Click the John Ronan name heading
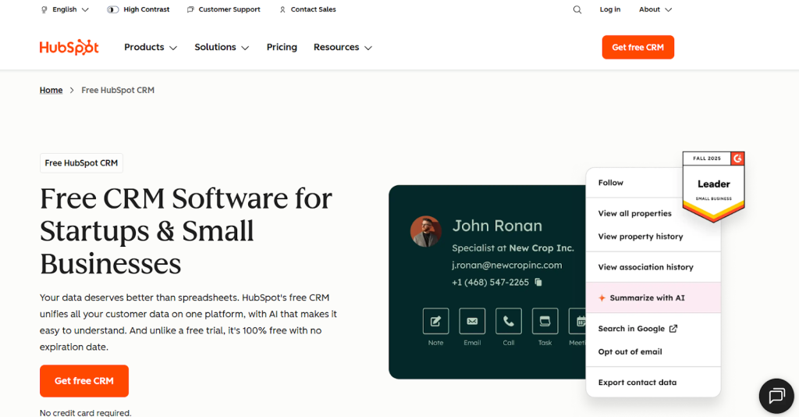Viewport: 799px width, 417px height. pos(497,226)
